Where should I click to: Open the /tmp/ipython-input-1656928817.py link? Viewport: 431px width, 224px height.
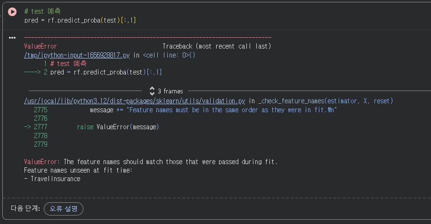(77, 55)
